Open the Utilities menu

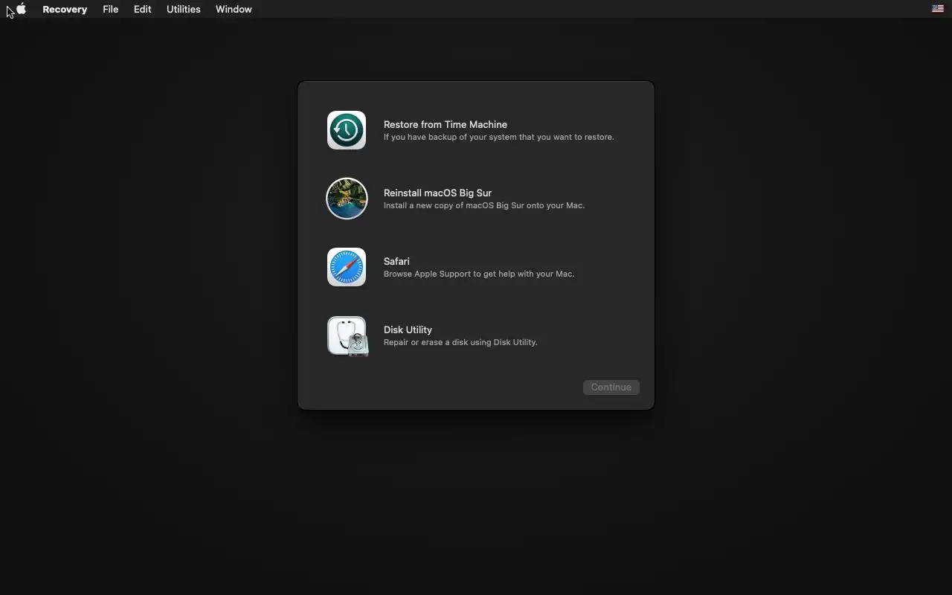pos(183,9)
